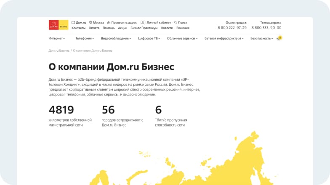330x185 pixels.
Task: Expand the Телефония dropdown menu
Action: coord(85,38)
